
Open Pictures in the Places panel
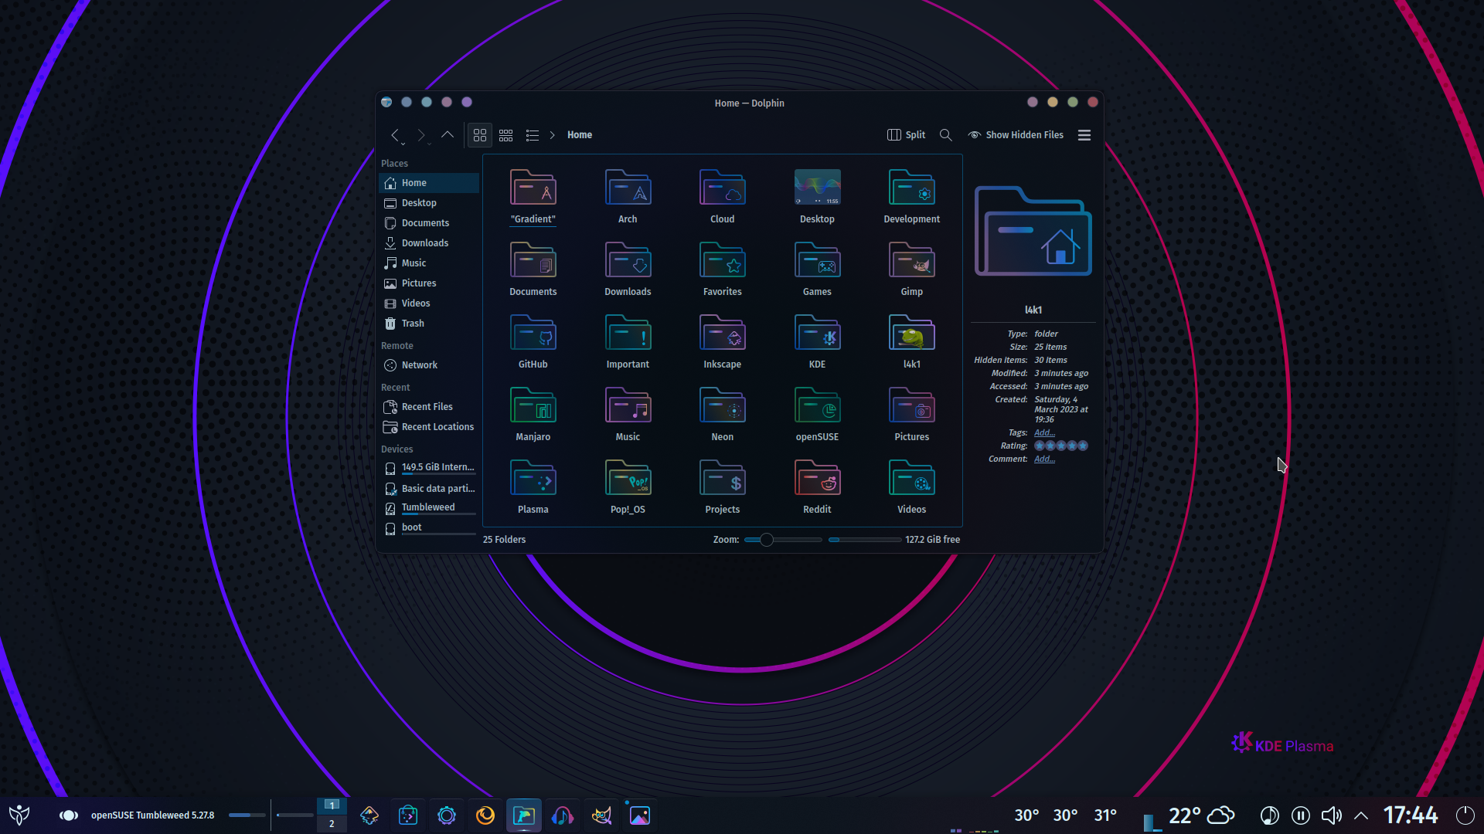(429, 283)
